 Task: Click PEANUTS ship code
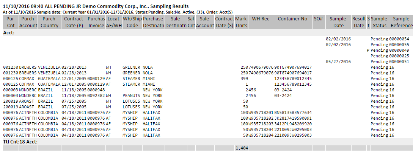[x=131, y=96]
